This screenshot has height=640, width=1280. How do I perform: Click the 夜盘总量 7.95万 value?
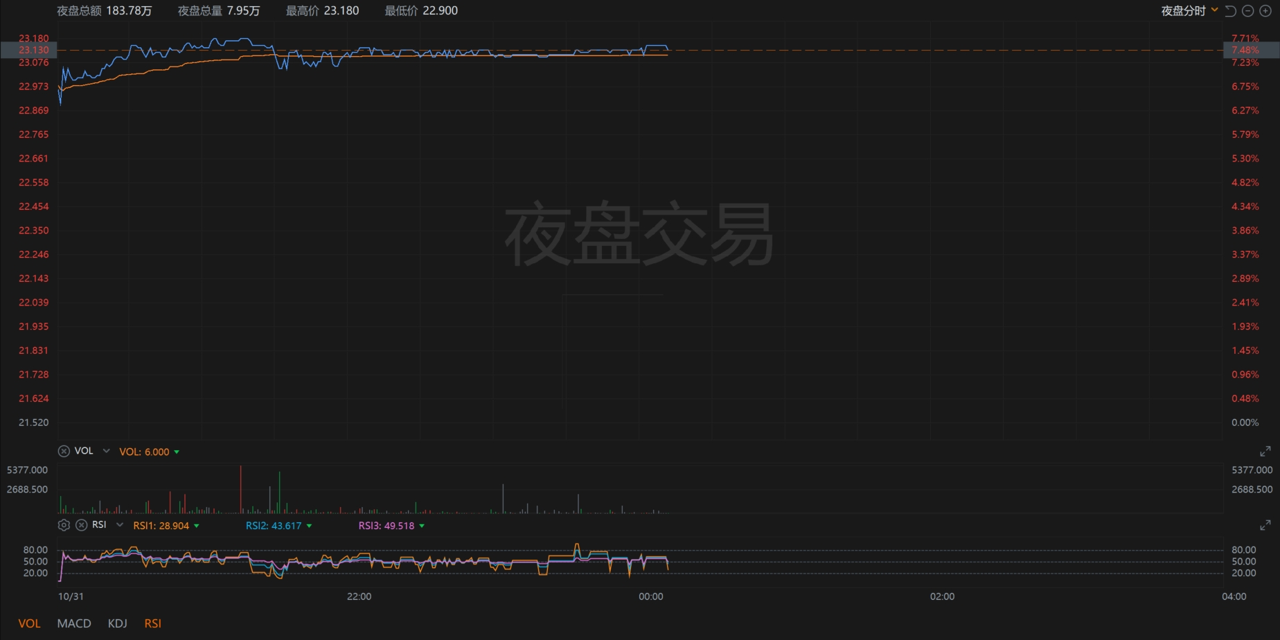(x=219, y=10)
